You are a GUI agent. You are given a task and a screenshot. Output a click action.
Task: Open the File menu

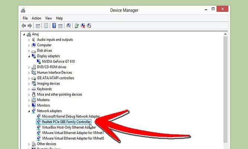tap(25, 18)
